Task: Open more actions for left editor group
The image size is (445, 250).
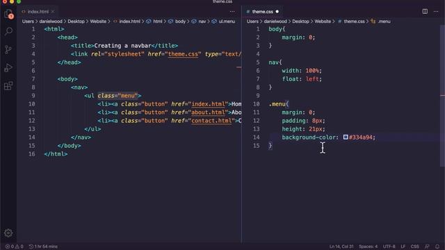Action: coord(232,12)
